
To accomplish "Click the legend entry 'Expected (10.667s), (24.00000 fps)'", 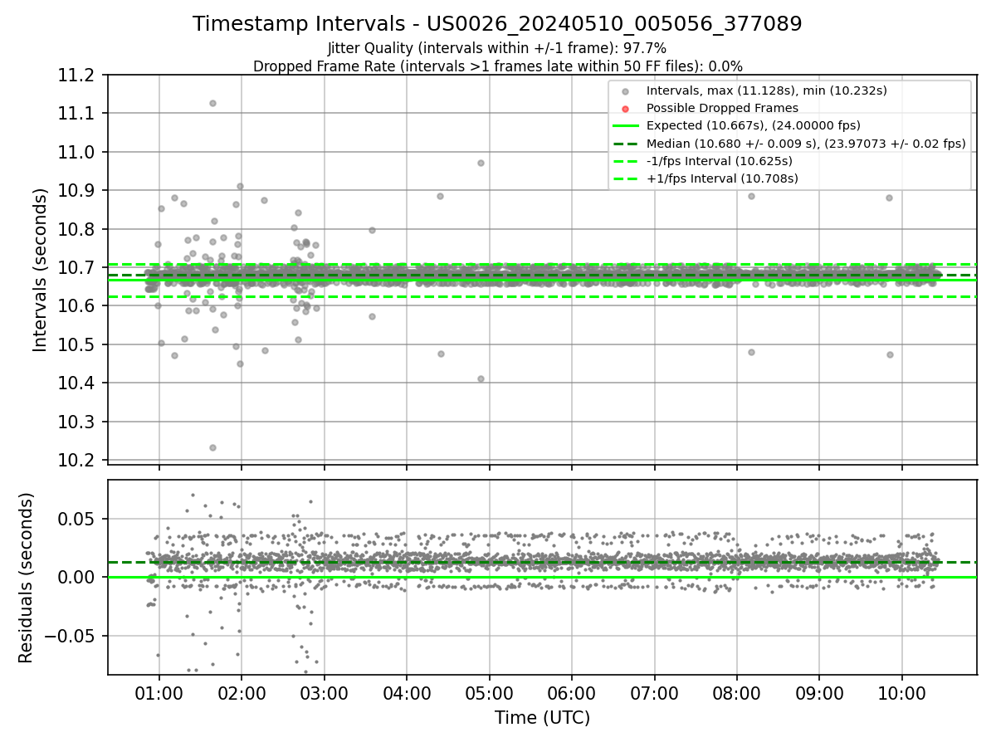I will 754,125.
